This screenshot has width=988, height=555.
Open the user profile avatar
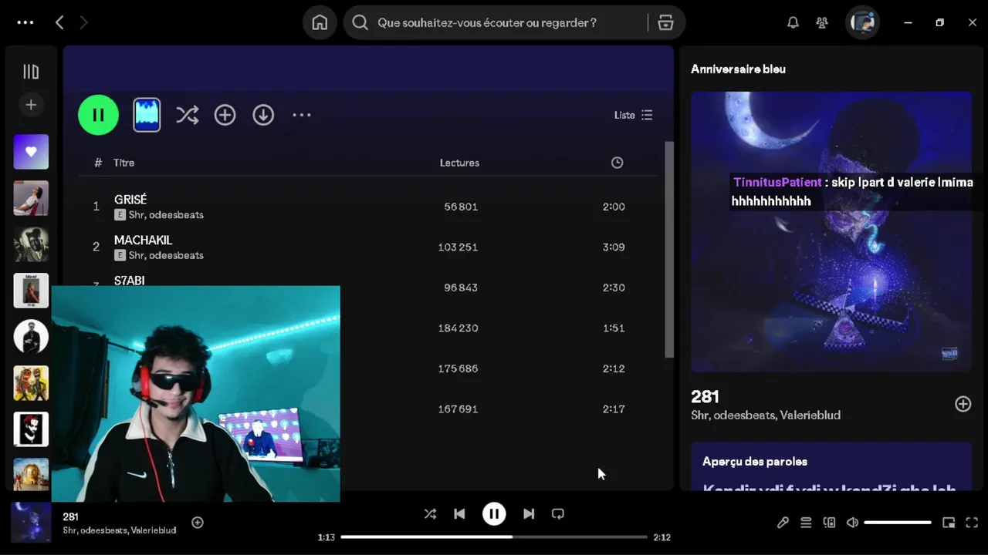click(862, 22)
